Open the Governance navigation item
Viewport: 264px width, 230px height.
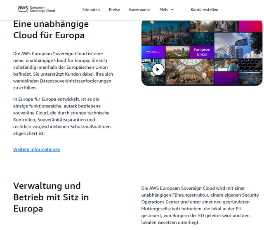click(x=139, y=9)
